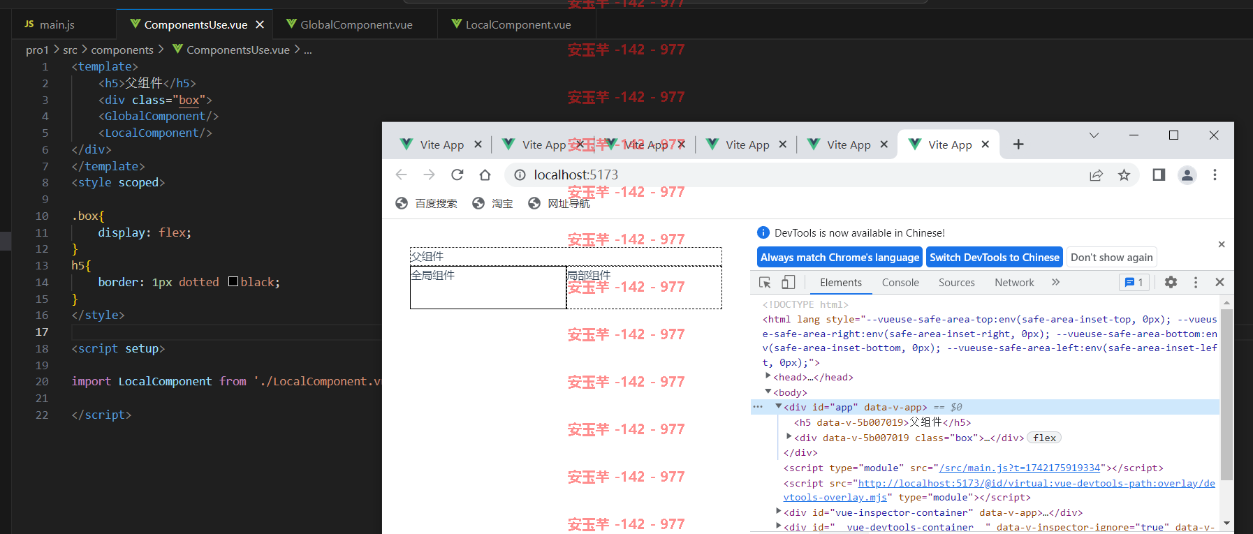Image resolution: width=1253 pixels, height=534 pixels.
Task: Click 局部组件 box in the page
Action: [644, 287]
